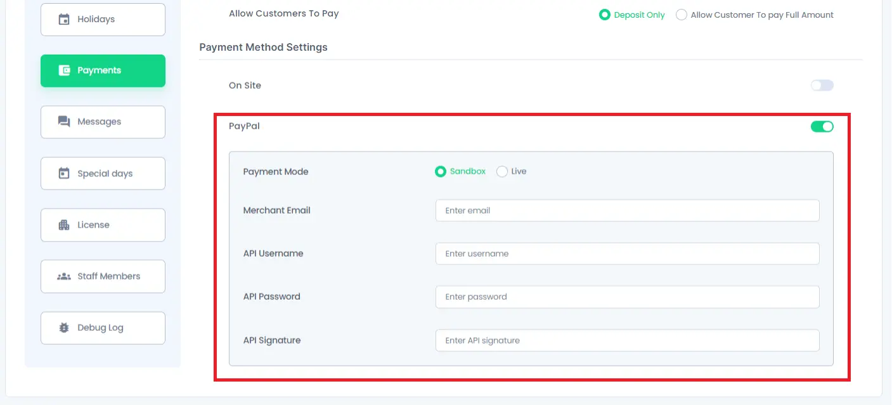The height and width of the screenshot is (405, 892).
Task: Click the Debug Log bug icon
Action: click(x=64, y=328)
